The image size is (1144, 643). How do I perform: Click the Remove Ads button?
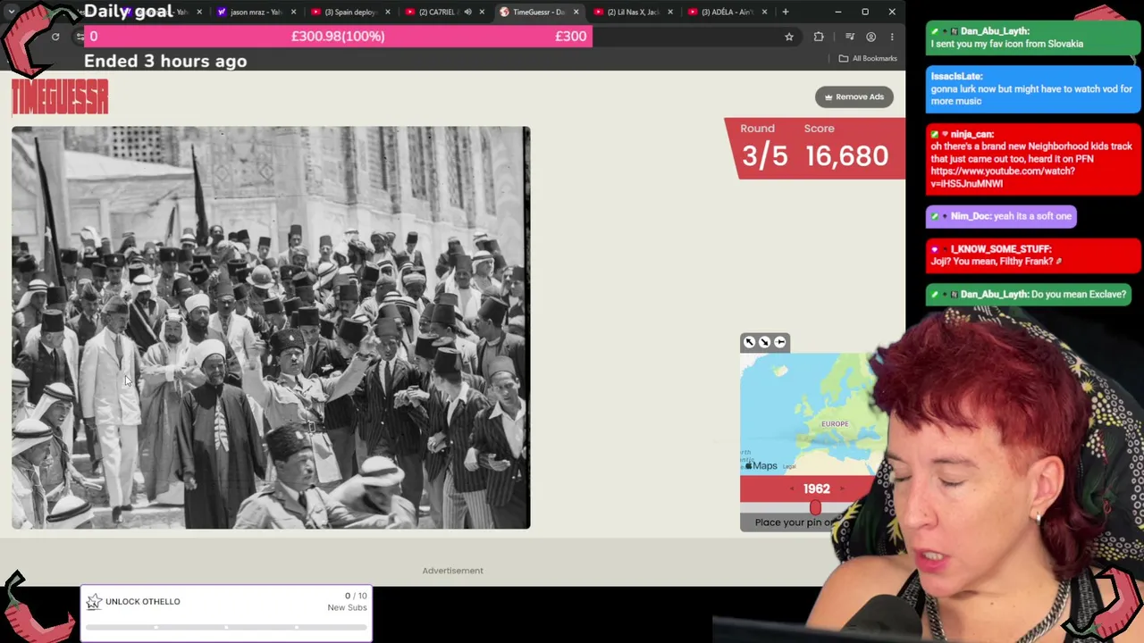click(854, 96)
